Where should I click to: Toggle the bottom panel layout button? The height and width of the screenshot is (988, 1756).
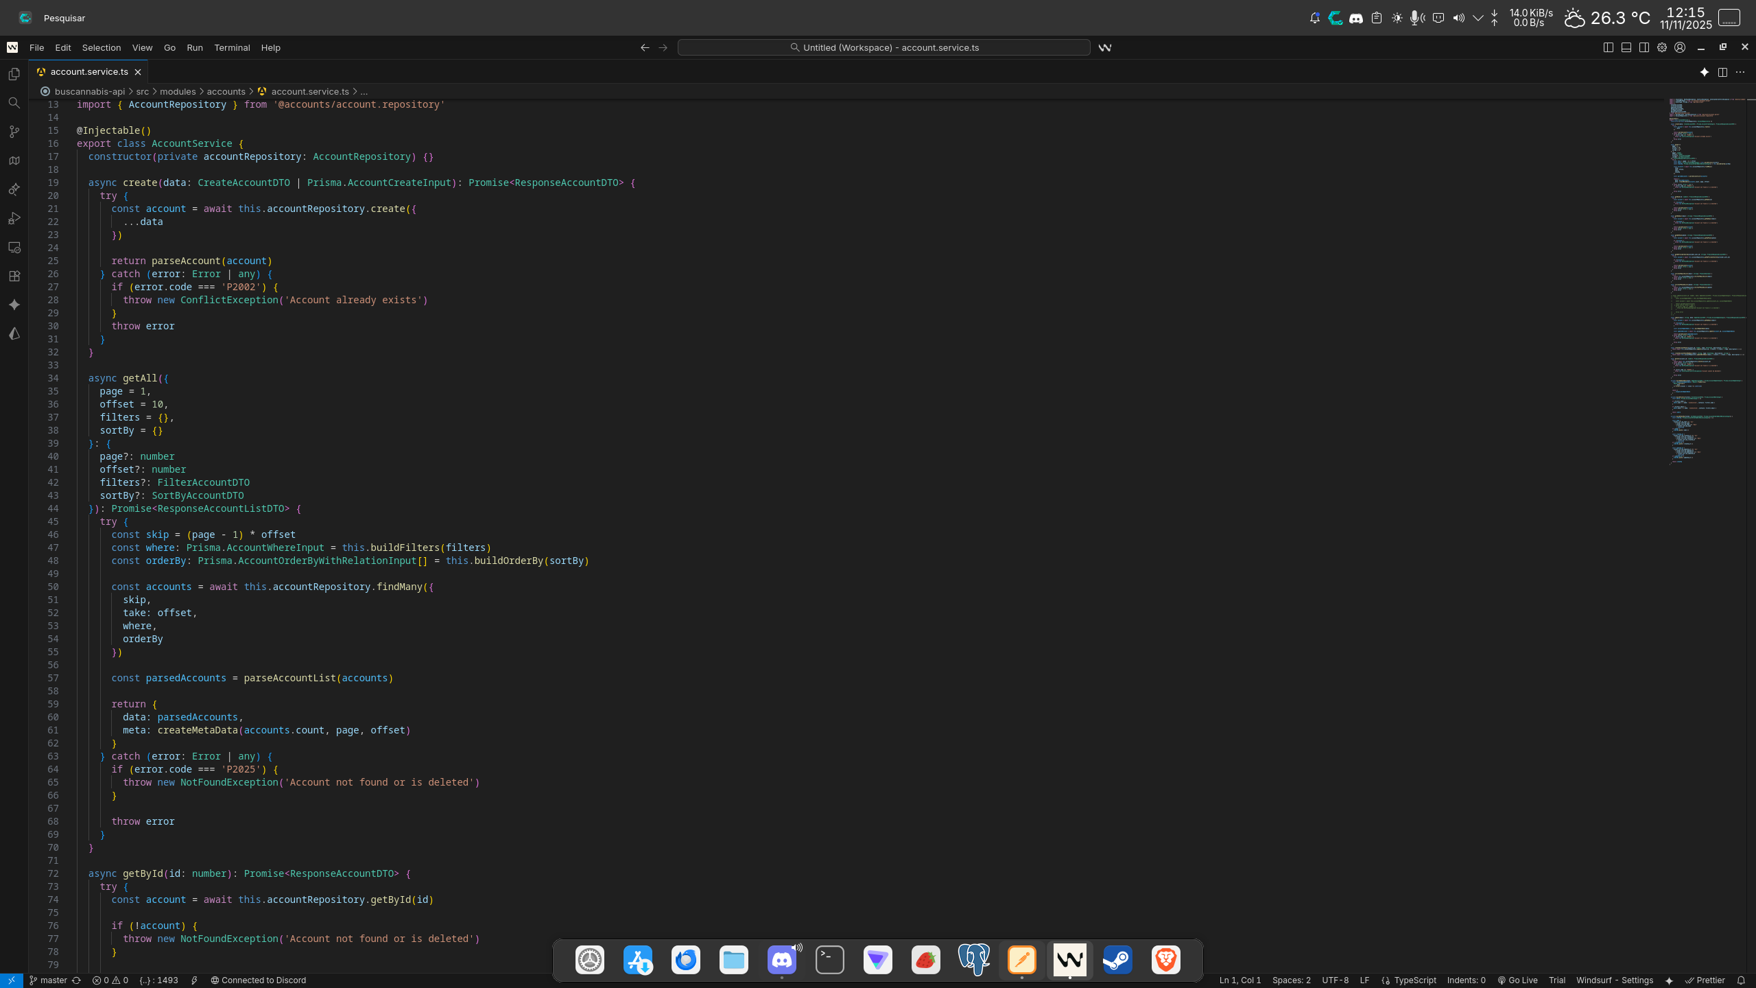(x=1626, y=47)
